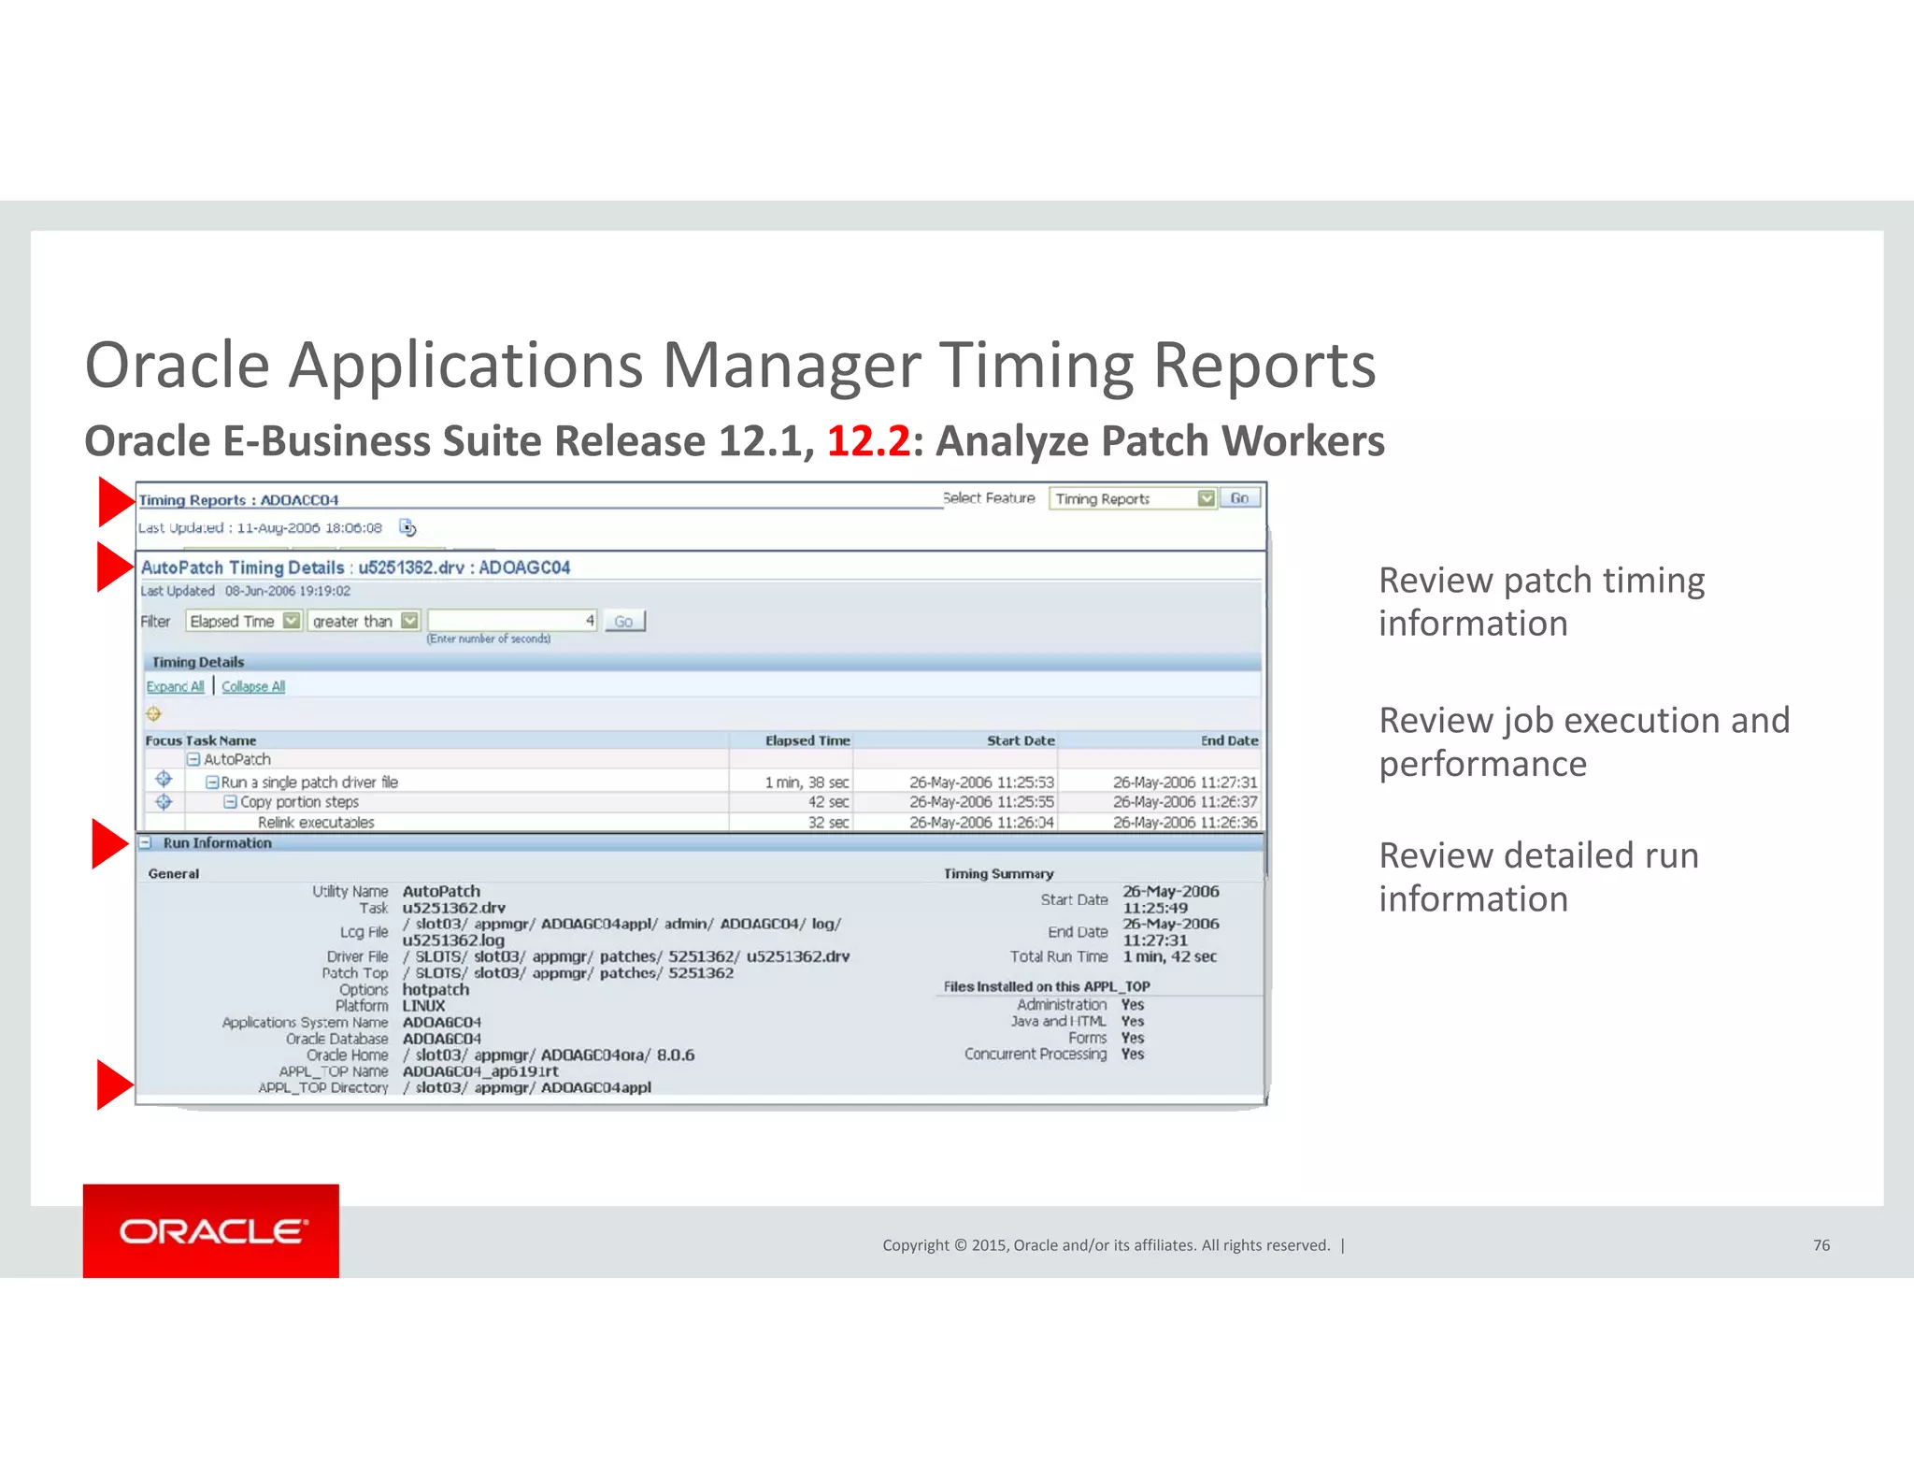Collapse the Copy portion steps node
Screen dimensions: 1914x1479
(231, 802)
